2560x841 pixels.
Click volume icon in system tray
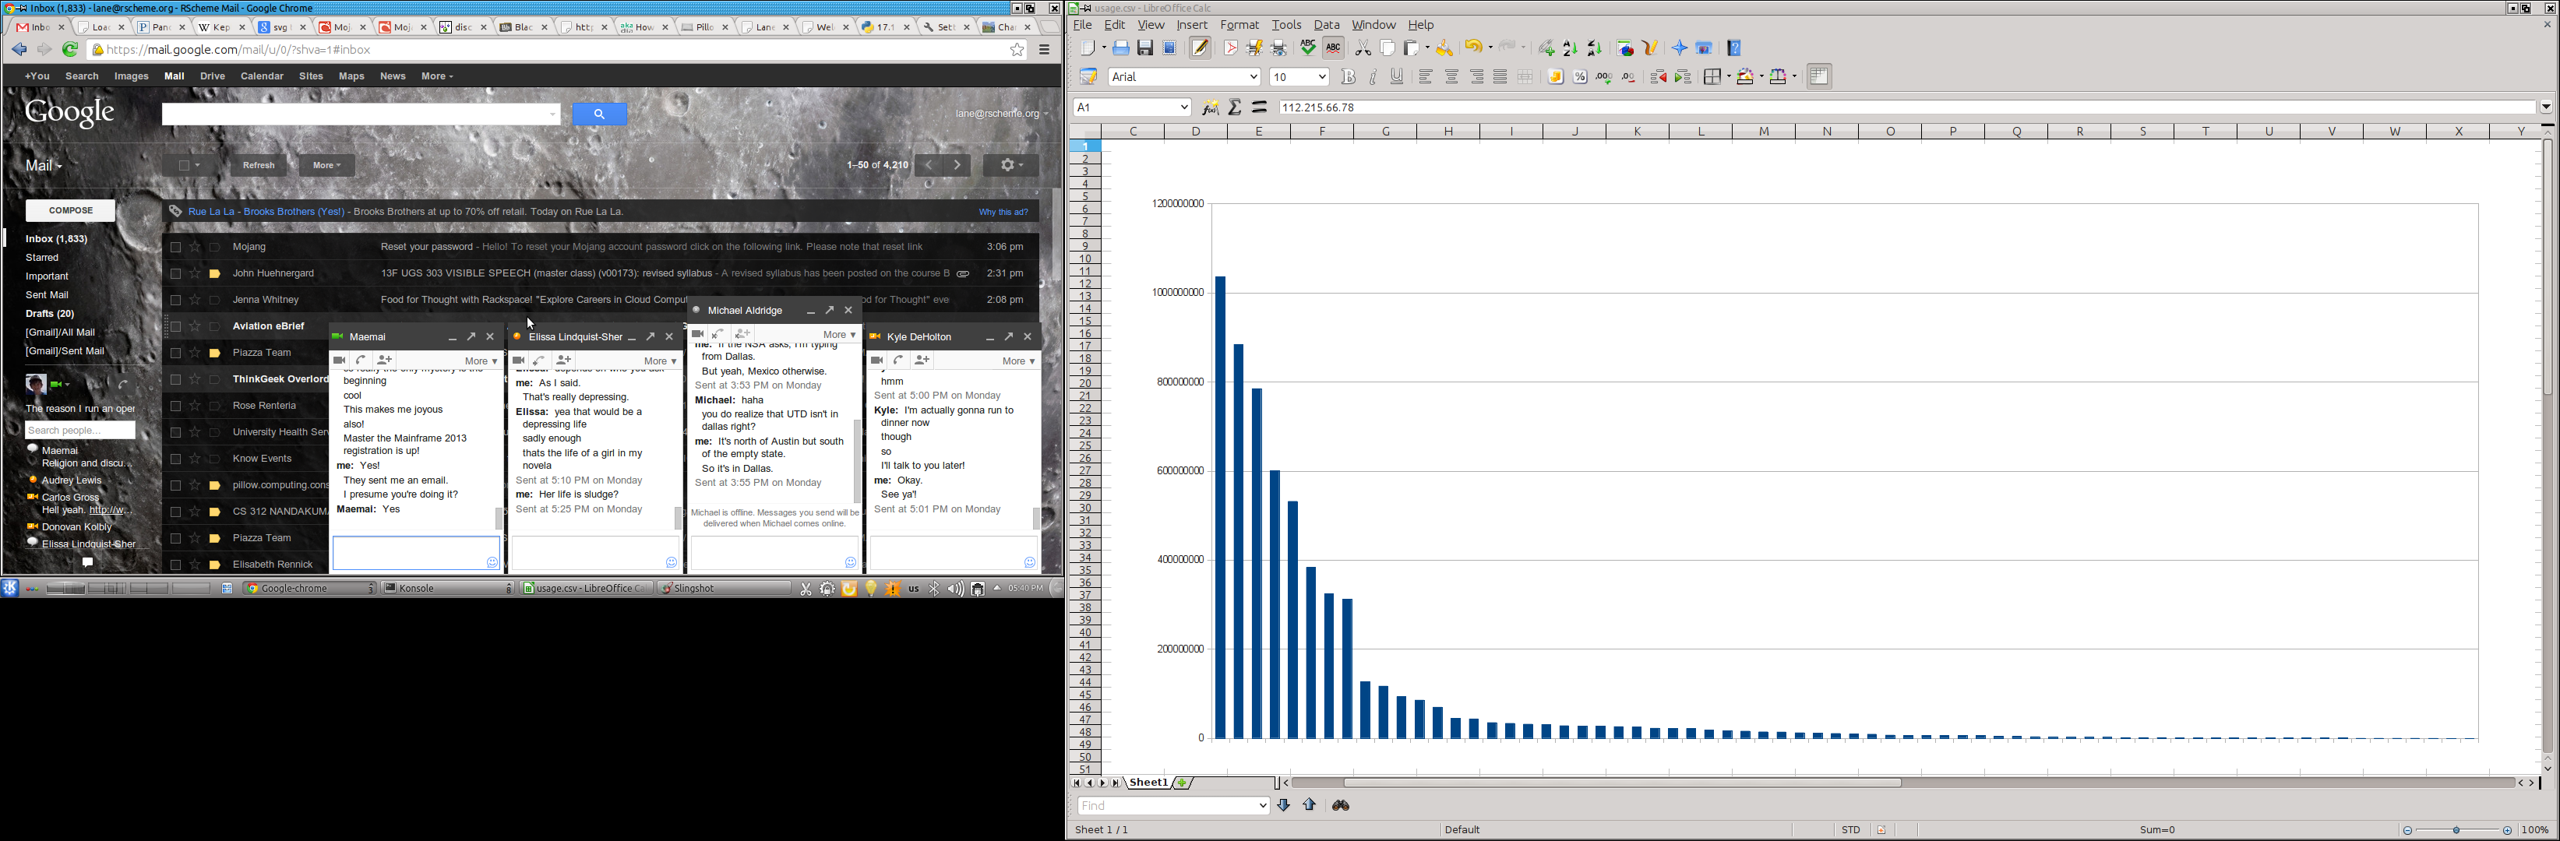point(955,589)
